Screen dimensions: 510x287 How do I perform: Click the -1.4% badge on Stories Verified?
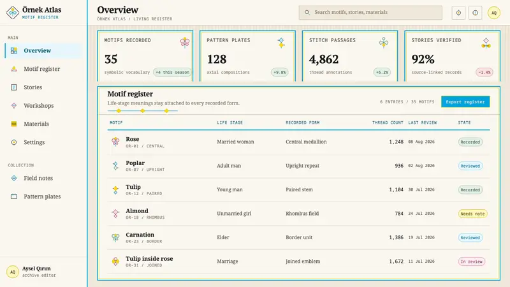coord(484,72)
